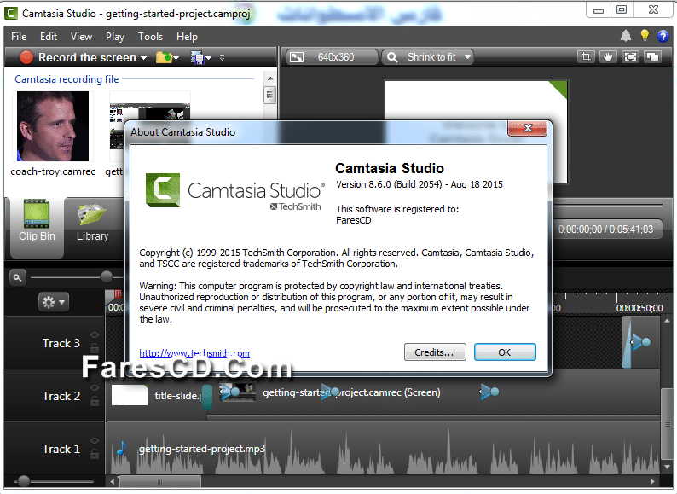Toggle Track 2 visibility eye icon

95,387
